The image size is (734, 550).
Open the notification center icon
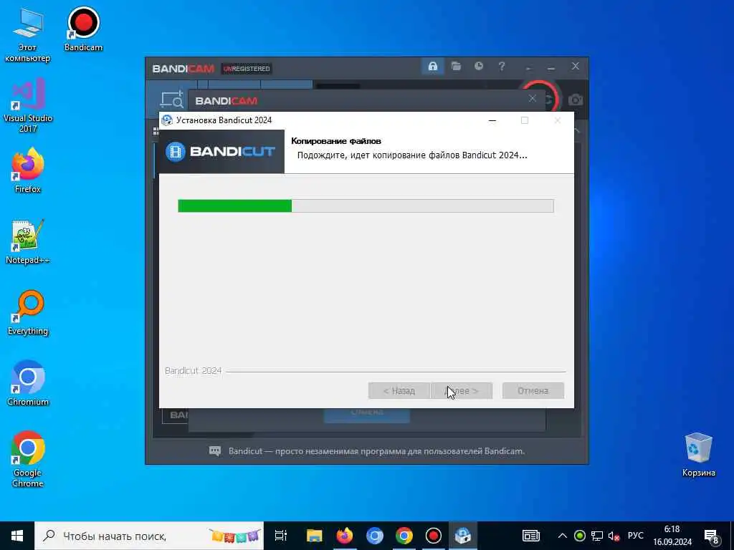tap(712, 536)
